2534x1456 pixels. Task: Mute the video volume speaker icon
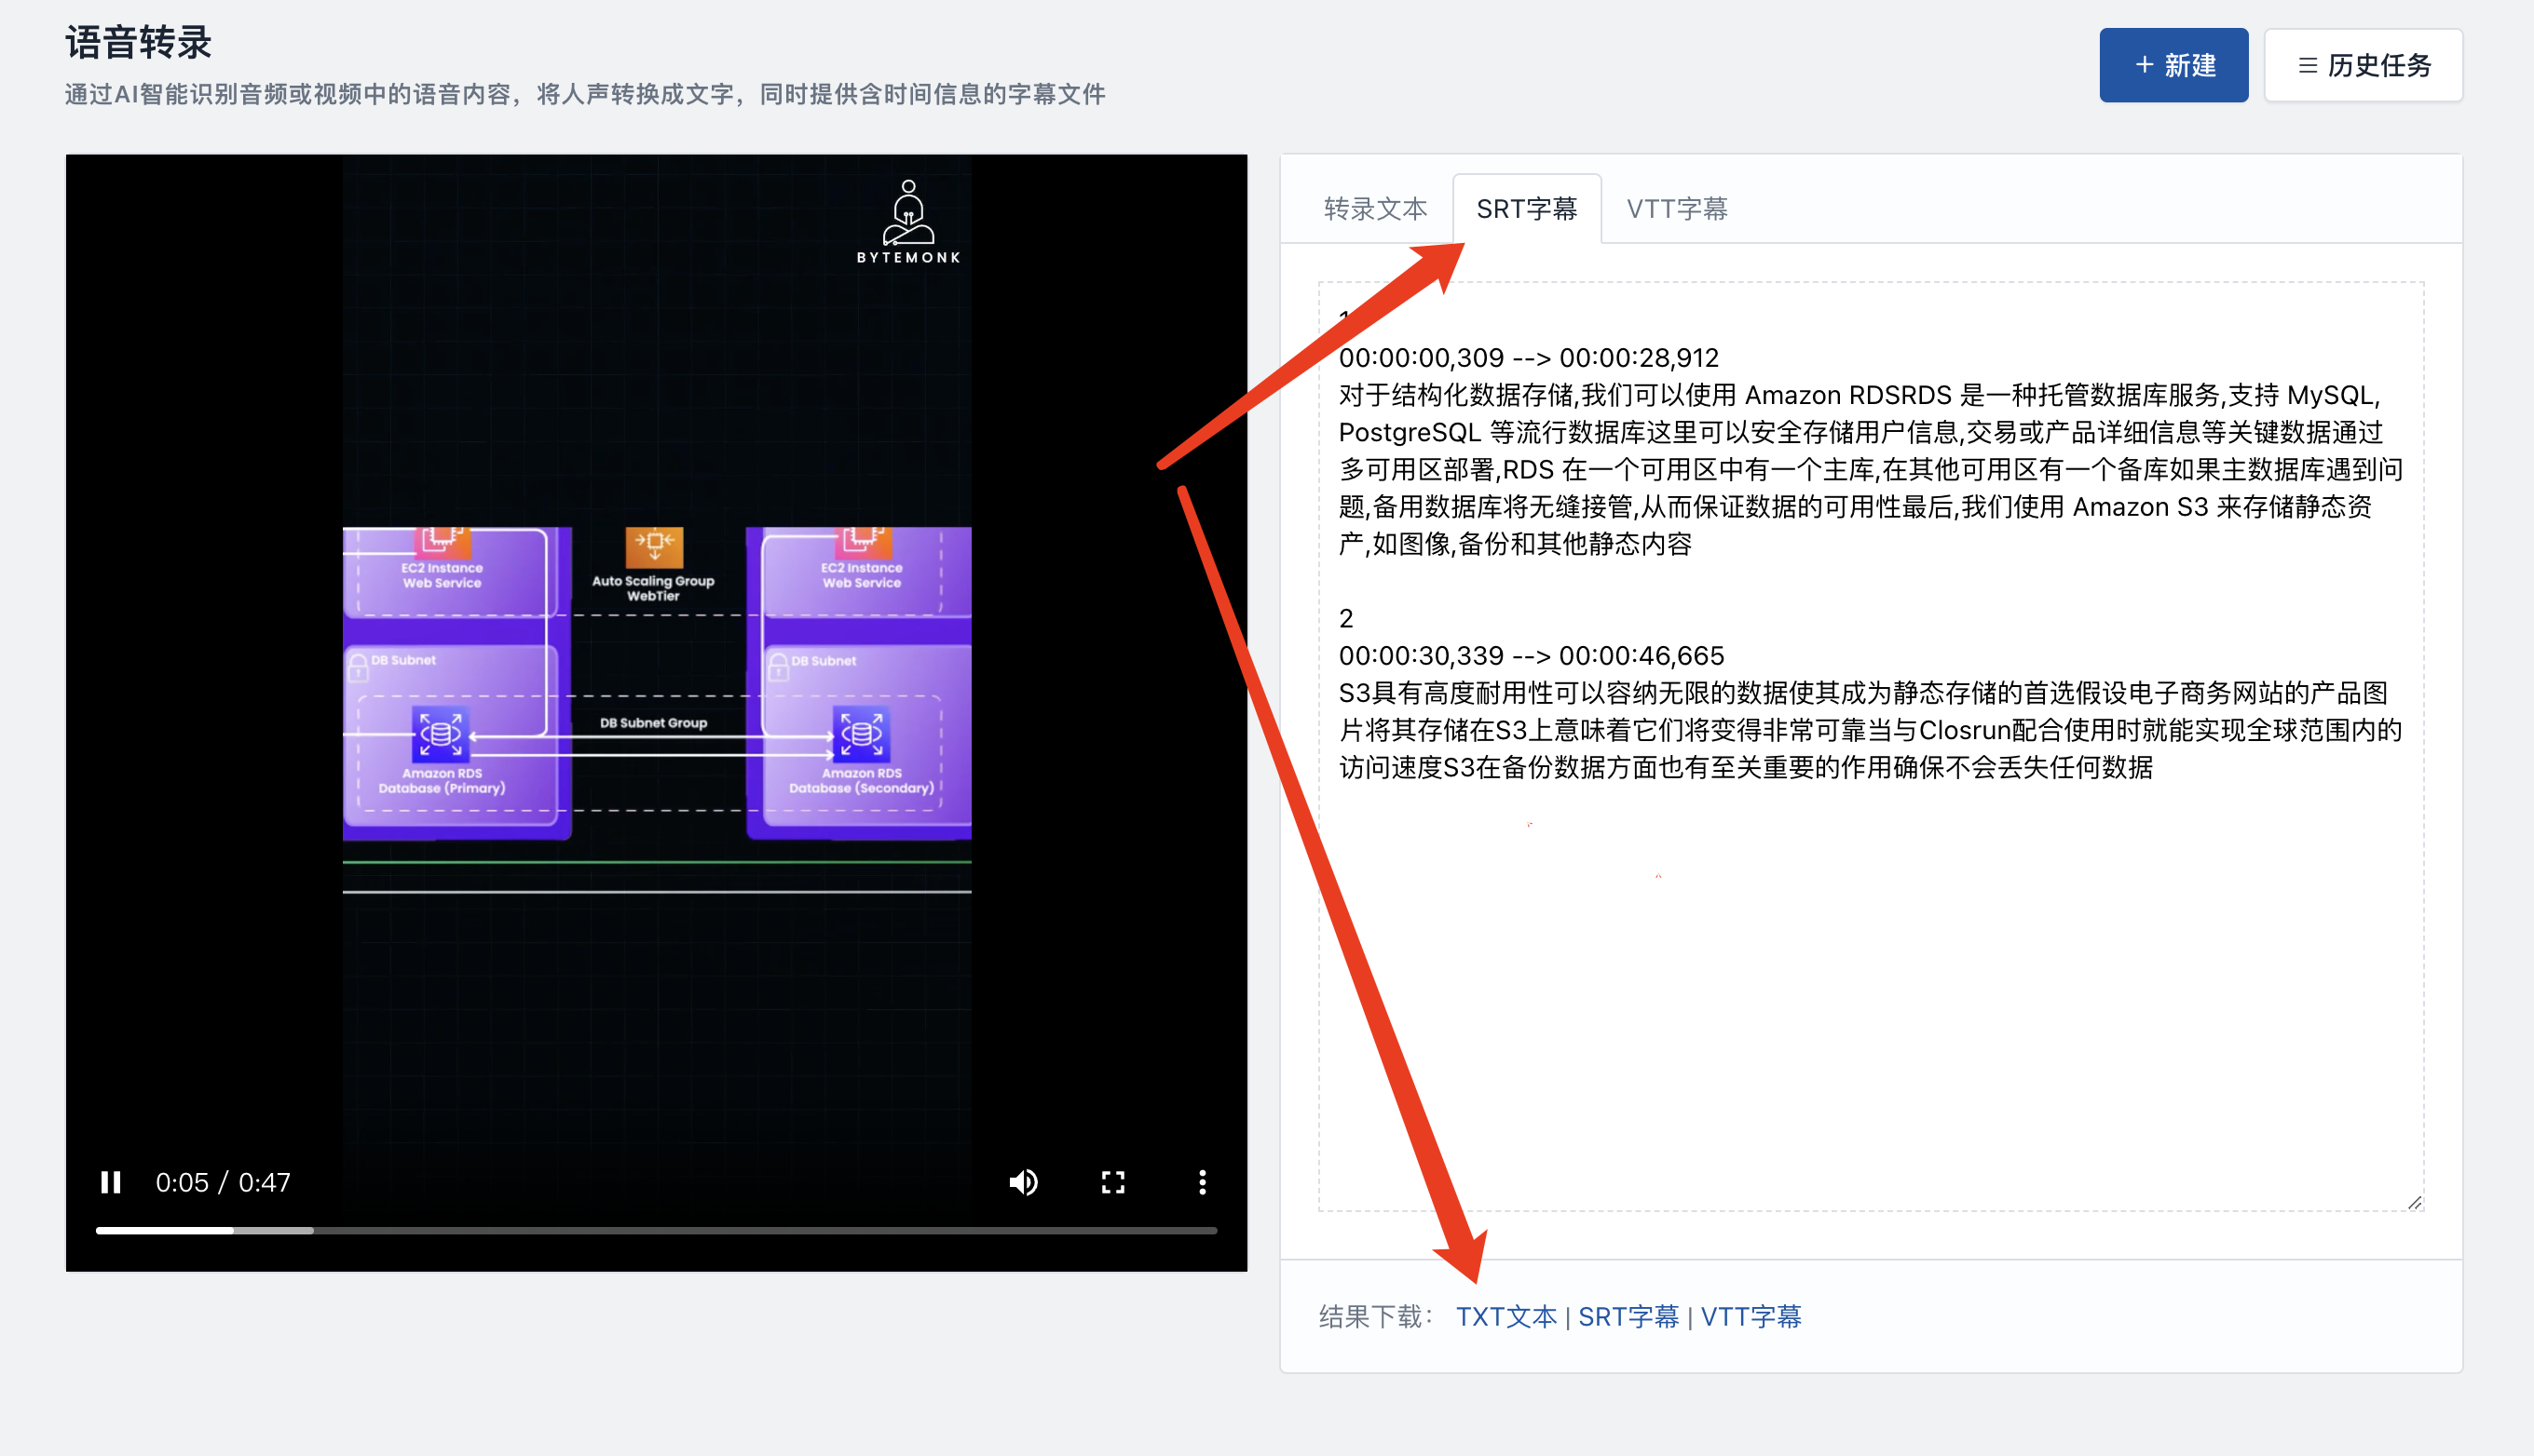pyautogui.click(x=1024, y=1182)
